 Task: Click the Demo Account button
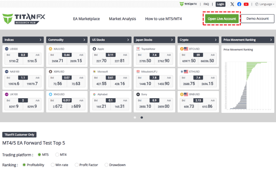(x=257, y=19)
